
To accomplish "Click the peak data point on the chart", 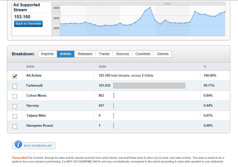I will pyautogui.click(x=150, y=7).
